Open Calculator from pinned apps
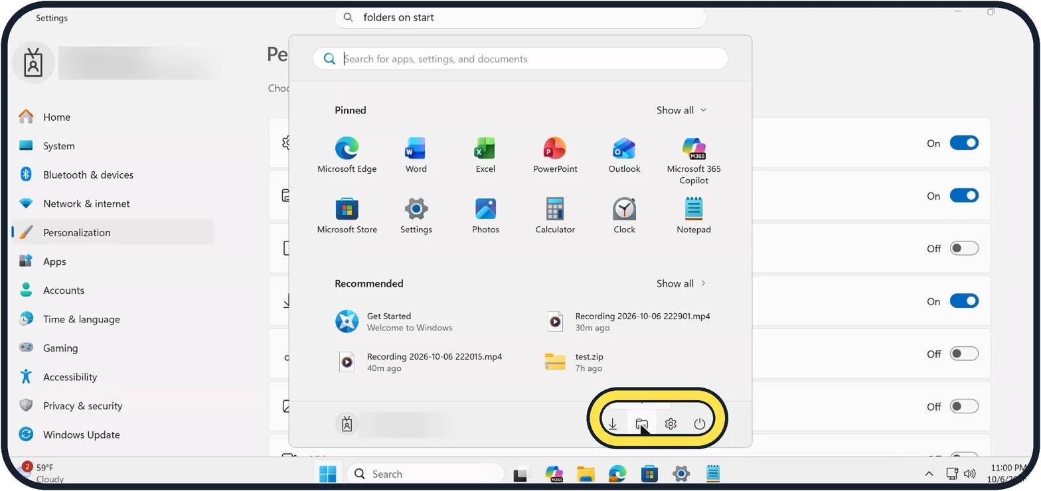Image resolution: width=1041 pixels, height=491 pixels. 555,216
